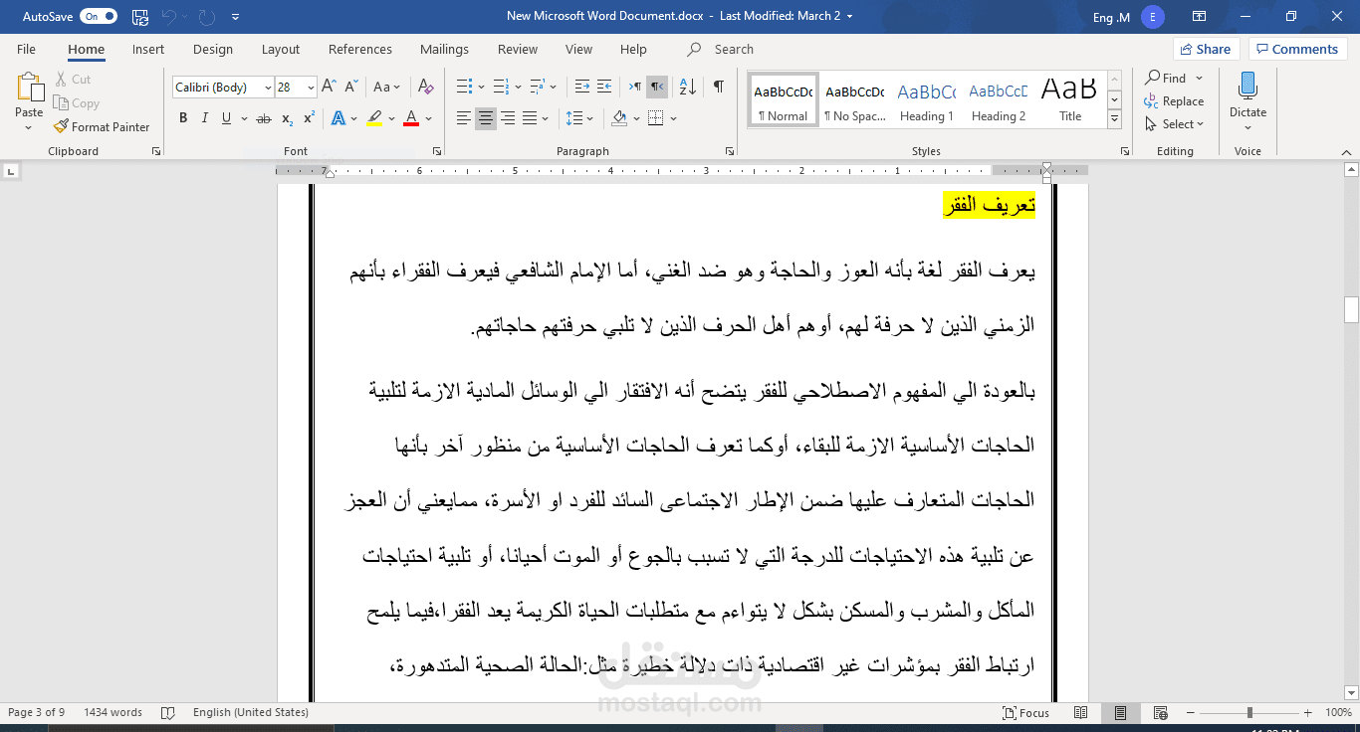Toggle Underline formatting
The width and height of the screenshot is (1360, 732).
pyautogui.click(x=227, y=118)
